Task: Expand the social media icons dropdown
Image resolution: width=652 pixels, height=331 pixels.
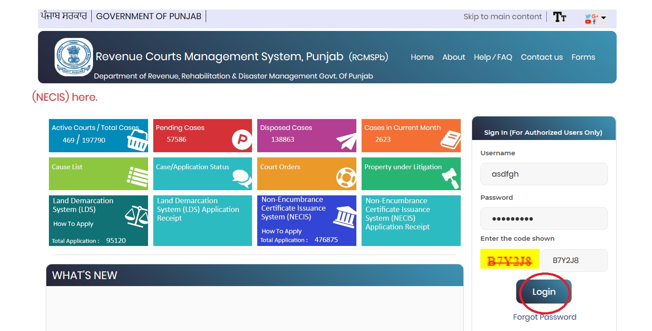Action: click(596, 18)
